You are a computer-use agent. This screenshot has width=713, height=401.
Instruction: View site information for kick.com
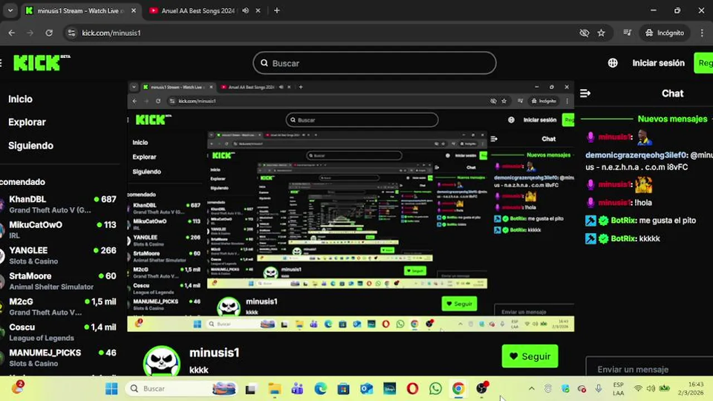tap(71, 33)
